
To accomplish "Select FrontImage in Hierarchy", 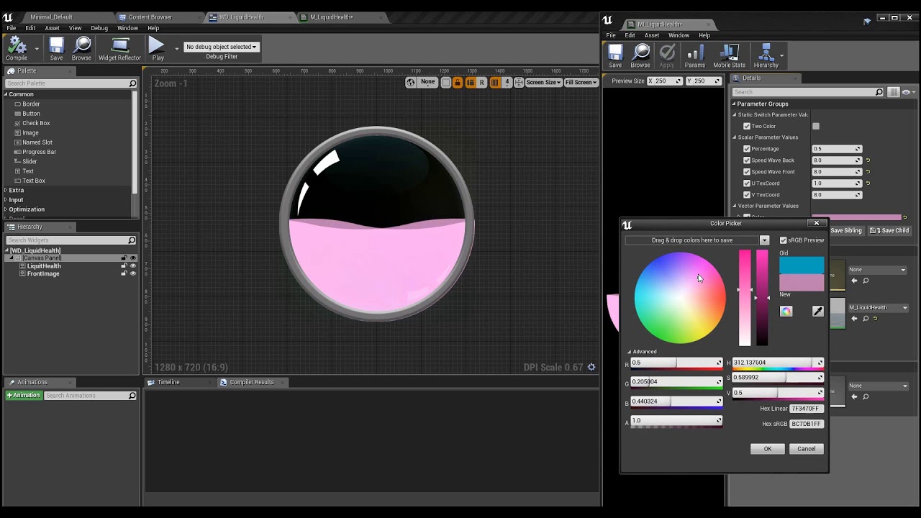I will pyautogui.click(x=43, y=274).
